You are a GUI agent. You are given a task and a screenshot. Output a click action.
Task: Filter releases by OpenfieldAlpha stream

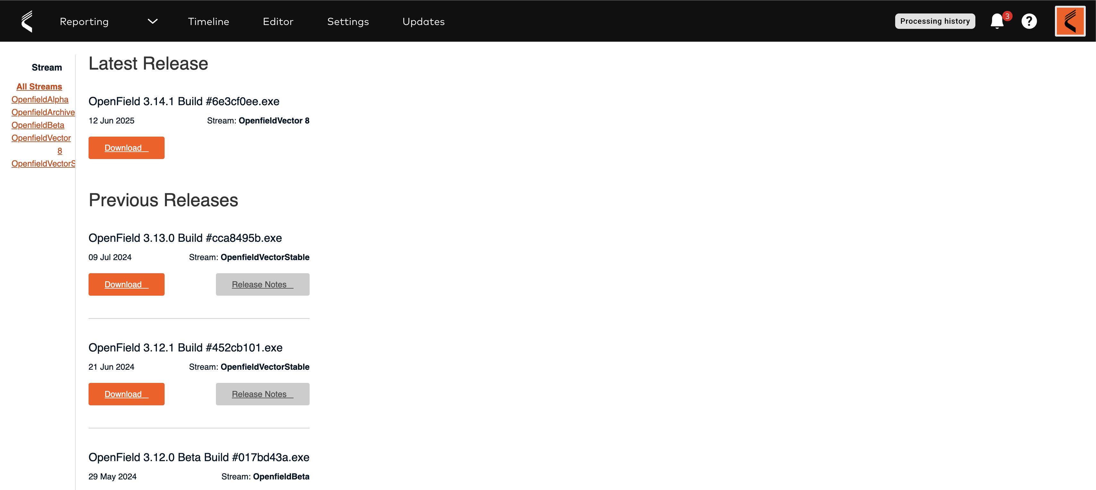(x=39, y=99)
